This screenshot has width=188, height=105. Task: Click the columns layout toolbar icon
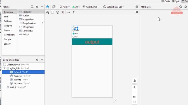click(x=53, y=12)
